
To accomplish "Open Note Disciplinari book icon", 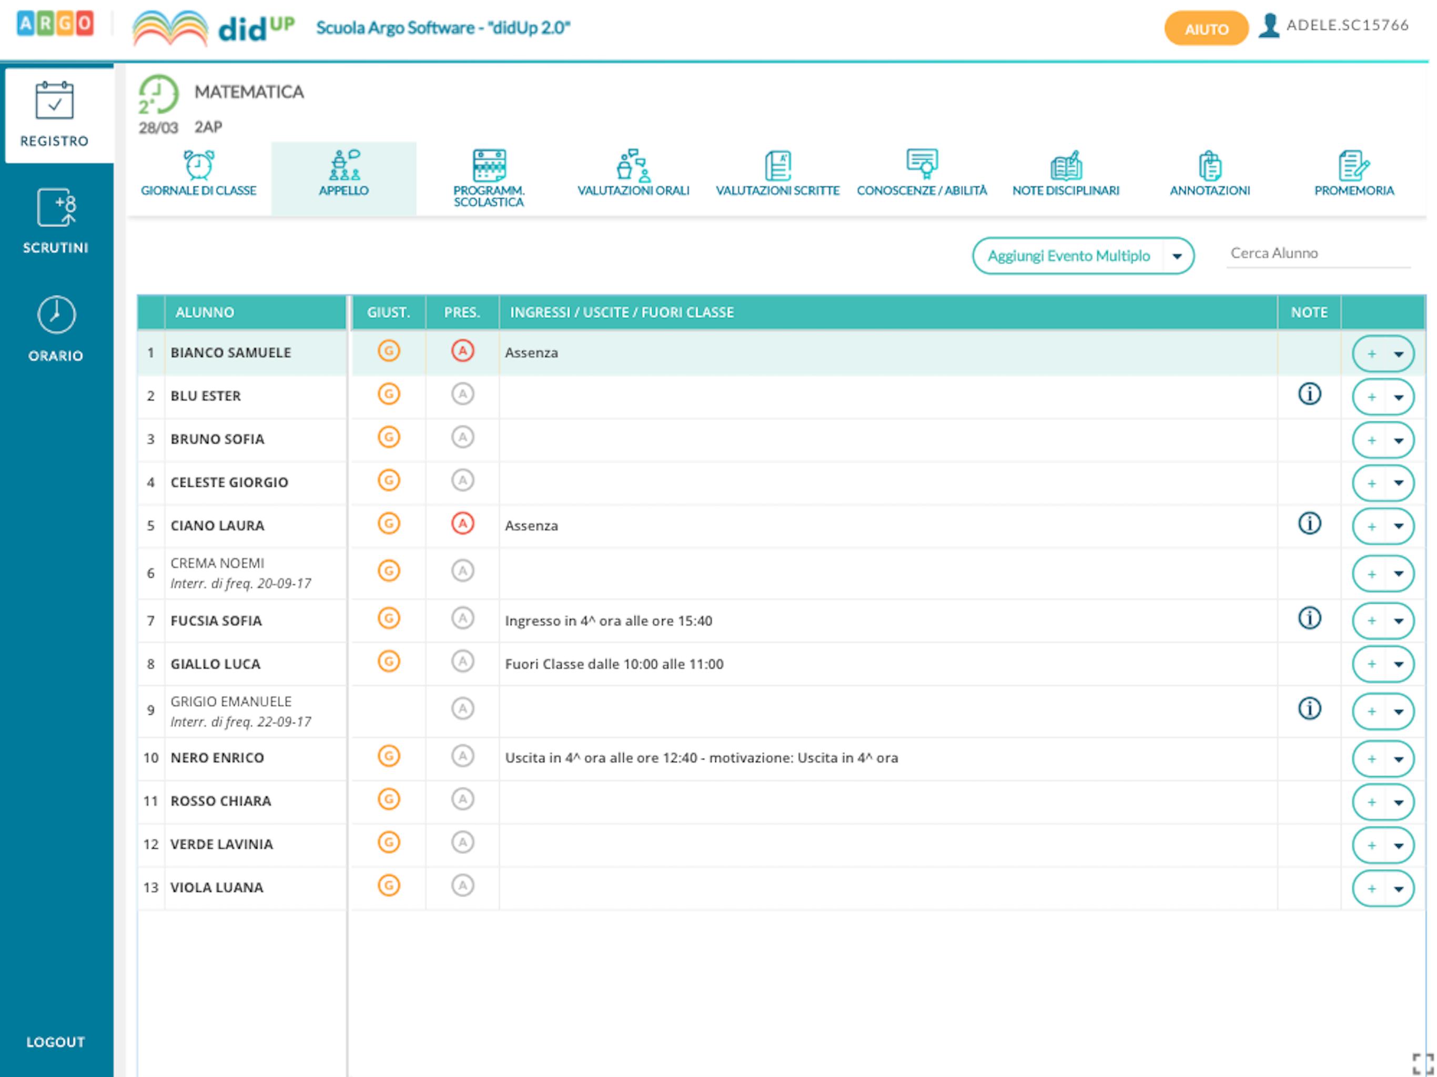I will click(x=1066, y=165).
